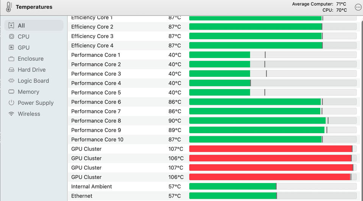This screenshot has width=363, height=201.
Task: Click the CPU chip icon
Action: coord(11,37)
